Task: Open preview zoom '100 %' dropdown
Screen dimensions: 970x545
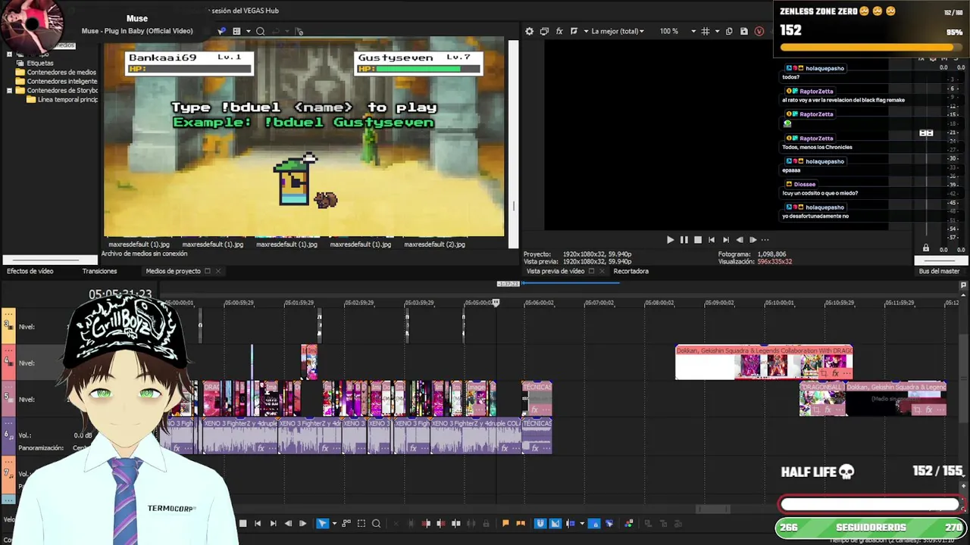Action: click(677, 31)
